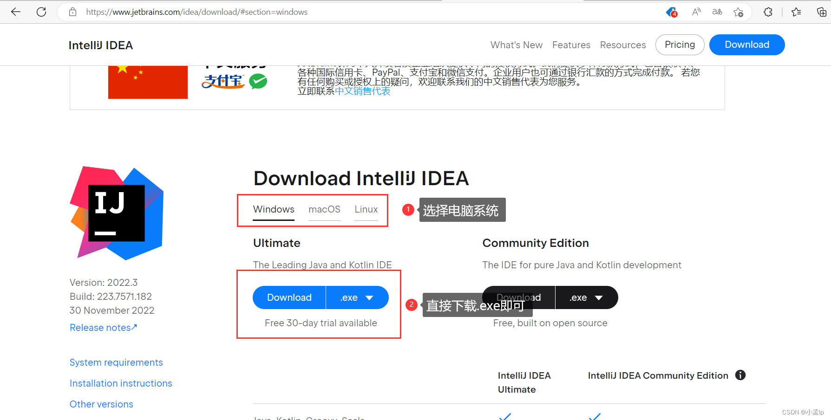This screenshot has height=420, width=831.
Task: Click the IntelliJ IDEA IJ logo image
Action: click(x=117, y=213)
